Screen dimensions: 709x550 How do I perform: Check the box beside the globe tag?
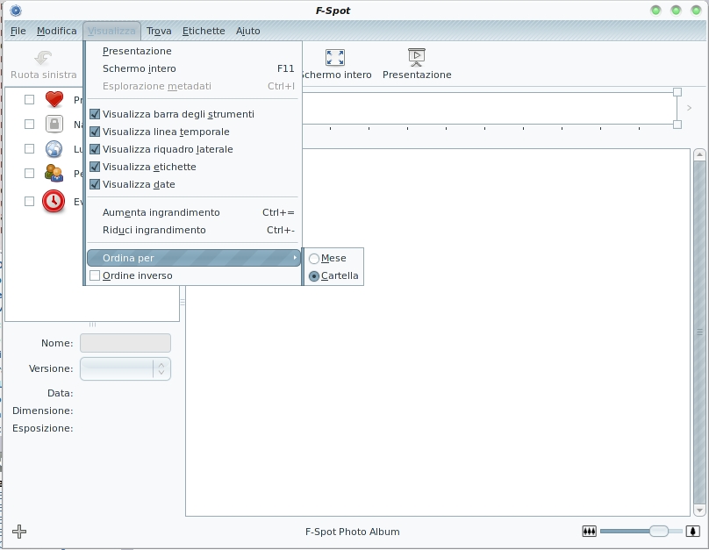click(x=29, y=149)
